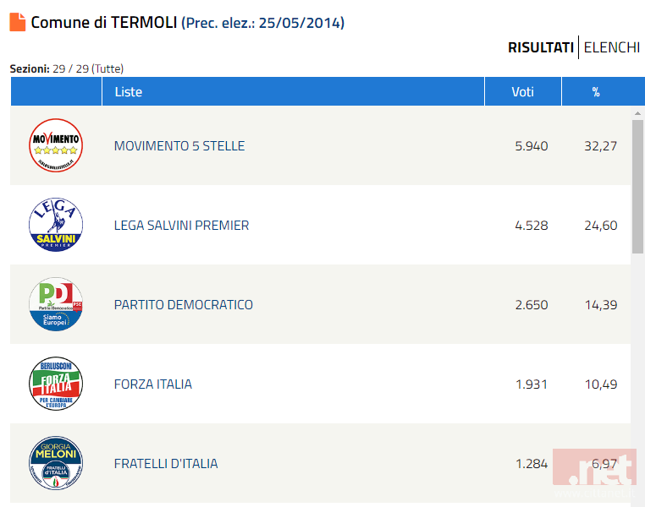
Task: Select the Fratelli d'Italia Meloni logo
Action: pyautogui.click(x=56, y=463)
